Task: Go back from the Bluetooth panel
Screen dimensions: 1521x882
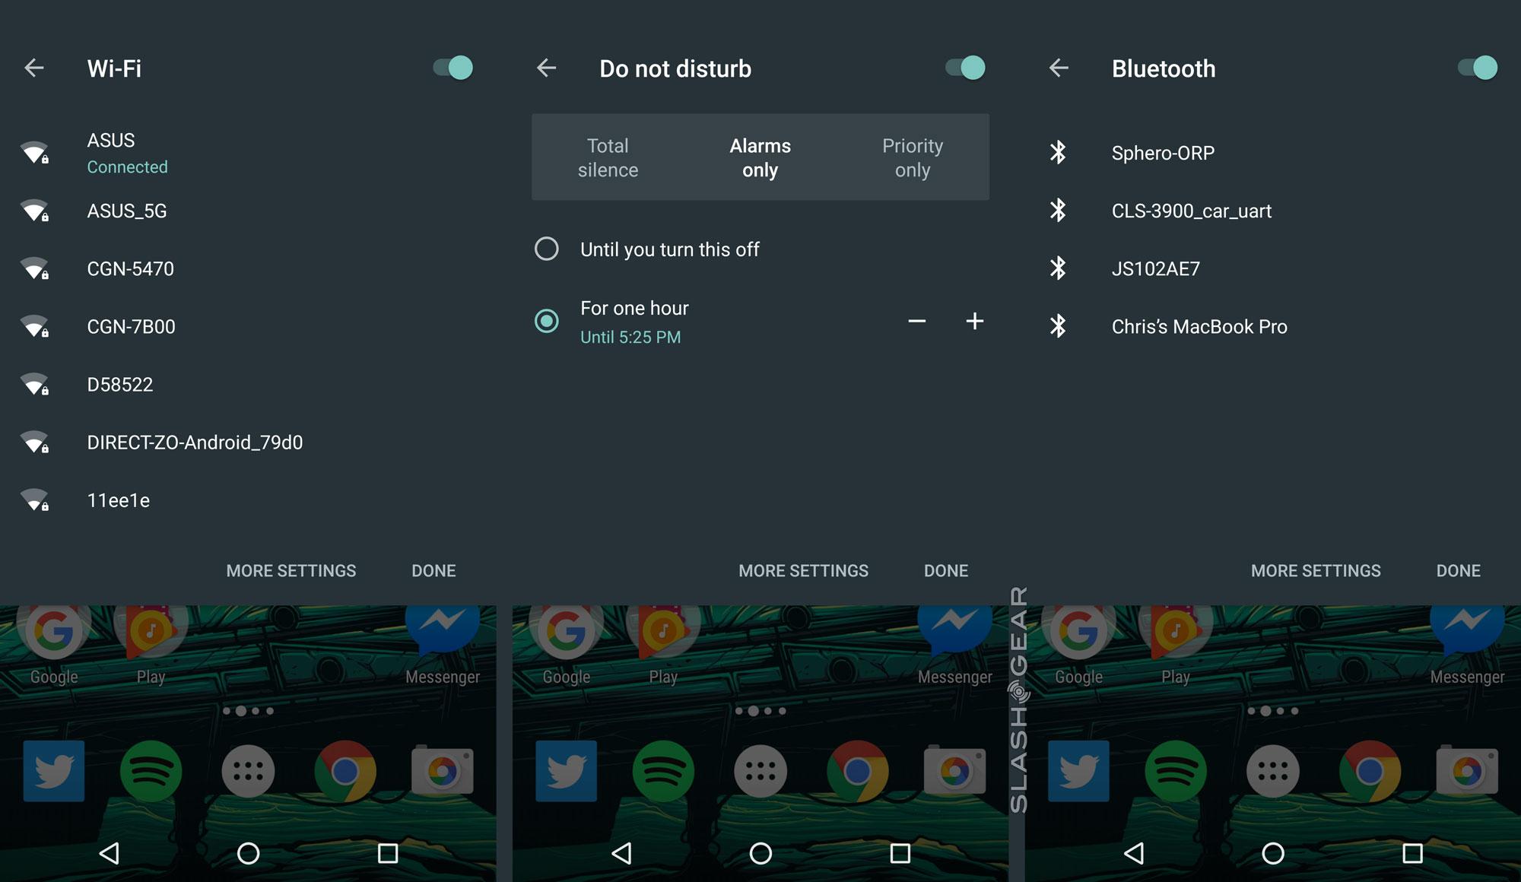Action: pyautogui.click(x=1059, y=68)
